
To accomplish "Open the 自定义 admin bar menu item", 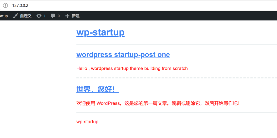I will [x=22, y=16].
